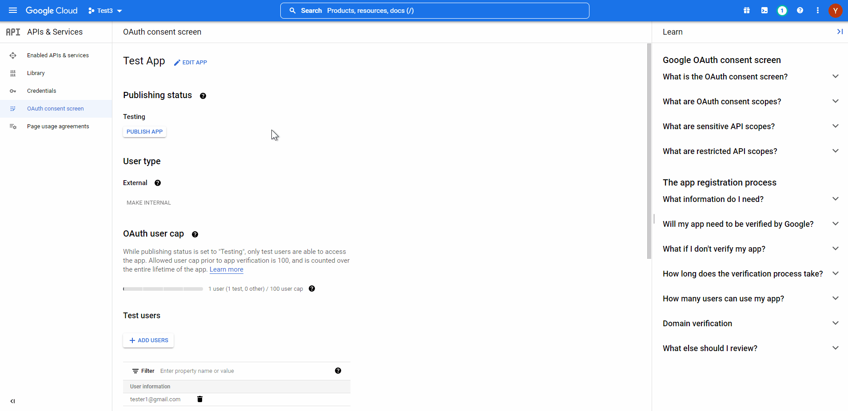
Task: Open Enabled APIs & services page
Action: click(x=58, y=55)
